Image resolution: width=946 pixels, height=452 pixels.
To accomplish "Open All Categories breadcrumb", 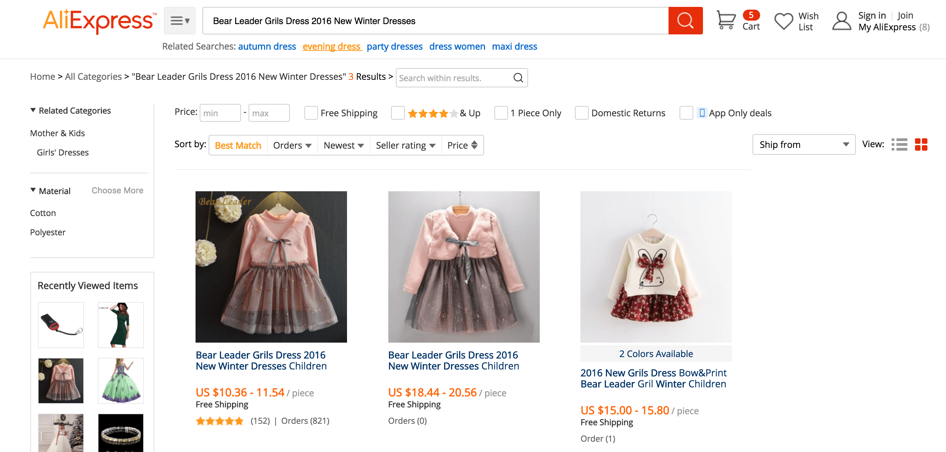I will [x=93, y=76].
